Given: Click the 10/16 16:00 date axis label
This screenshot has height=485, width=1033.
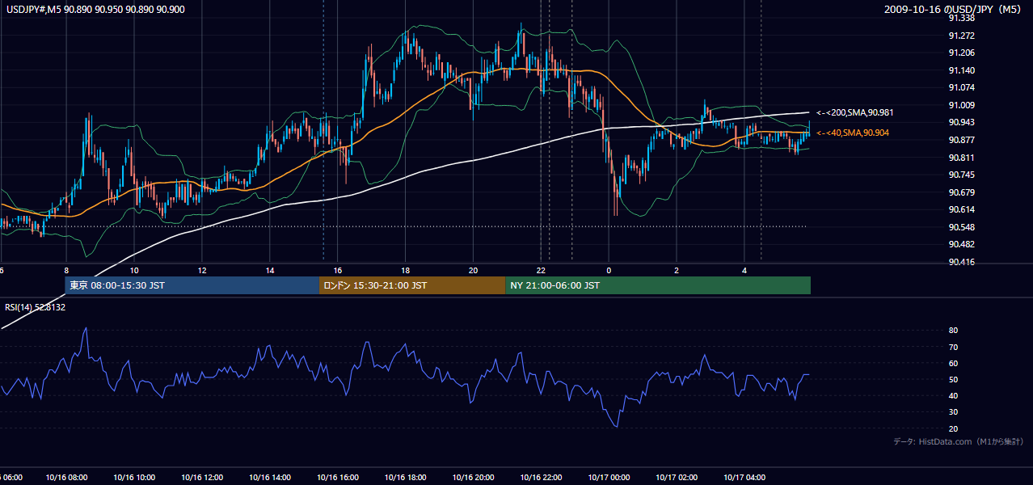Looking at the screenshot, I should coord(338,478).
